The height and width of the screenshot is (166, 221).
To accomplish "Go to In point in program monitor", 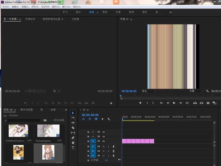I will pyautogui.click(x=161, y=103).
